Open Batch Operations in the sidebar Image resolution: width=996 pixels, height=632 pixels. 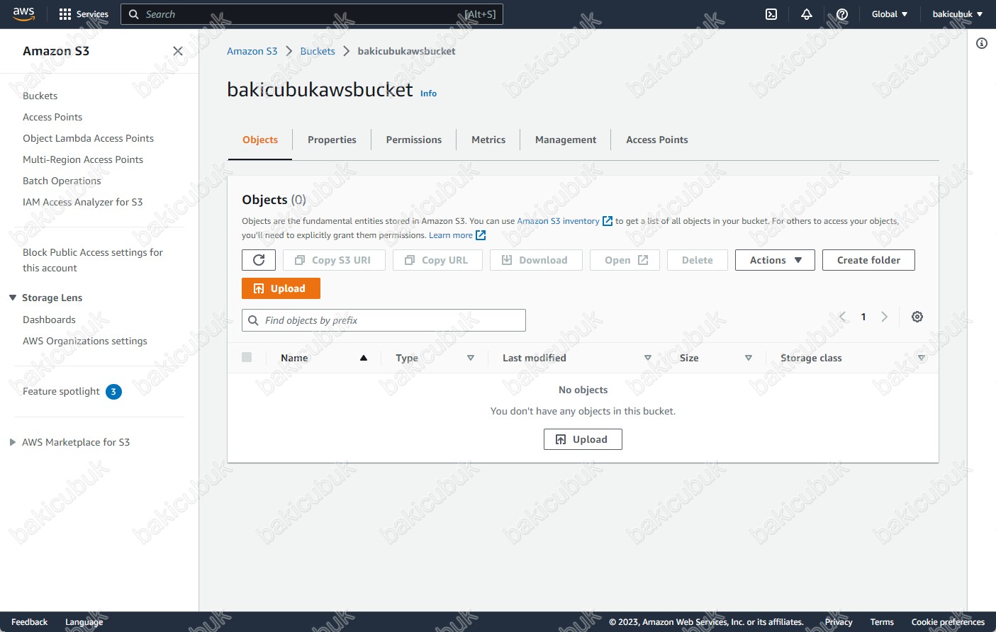62,181
